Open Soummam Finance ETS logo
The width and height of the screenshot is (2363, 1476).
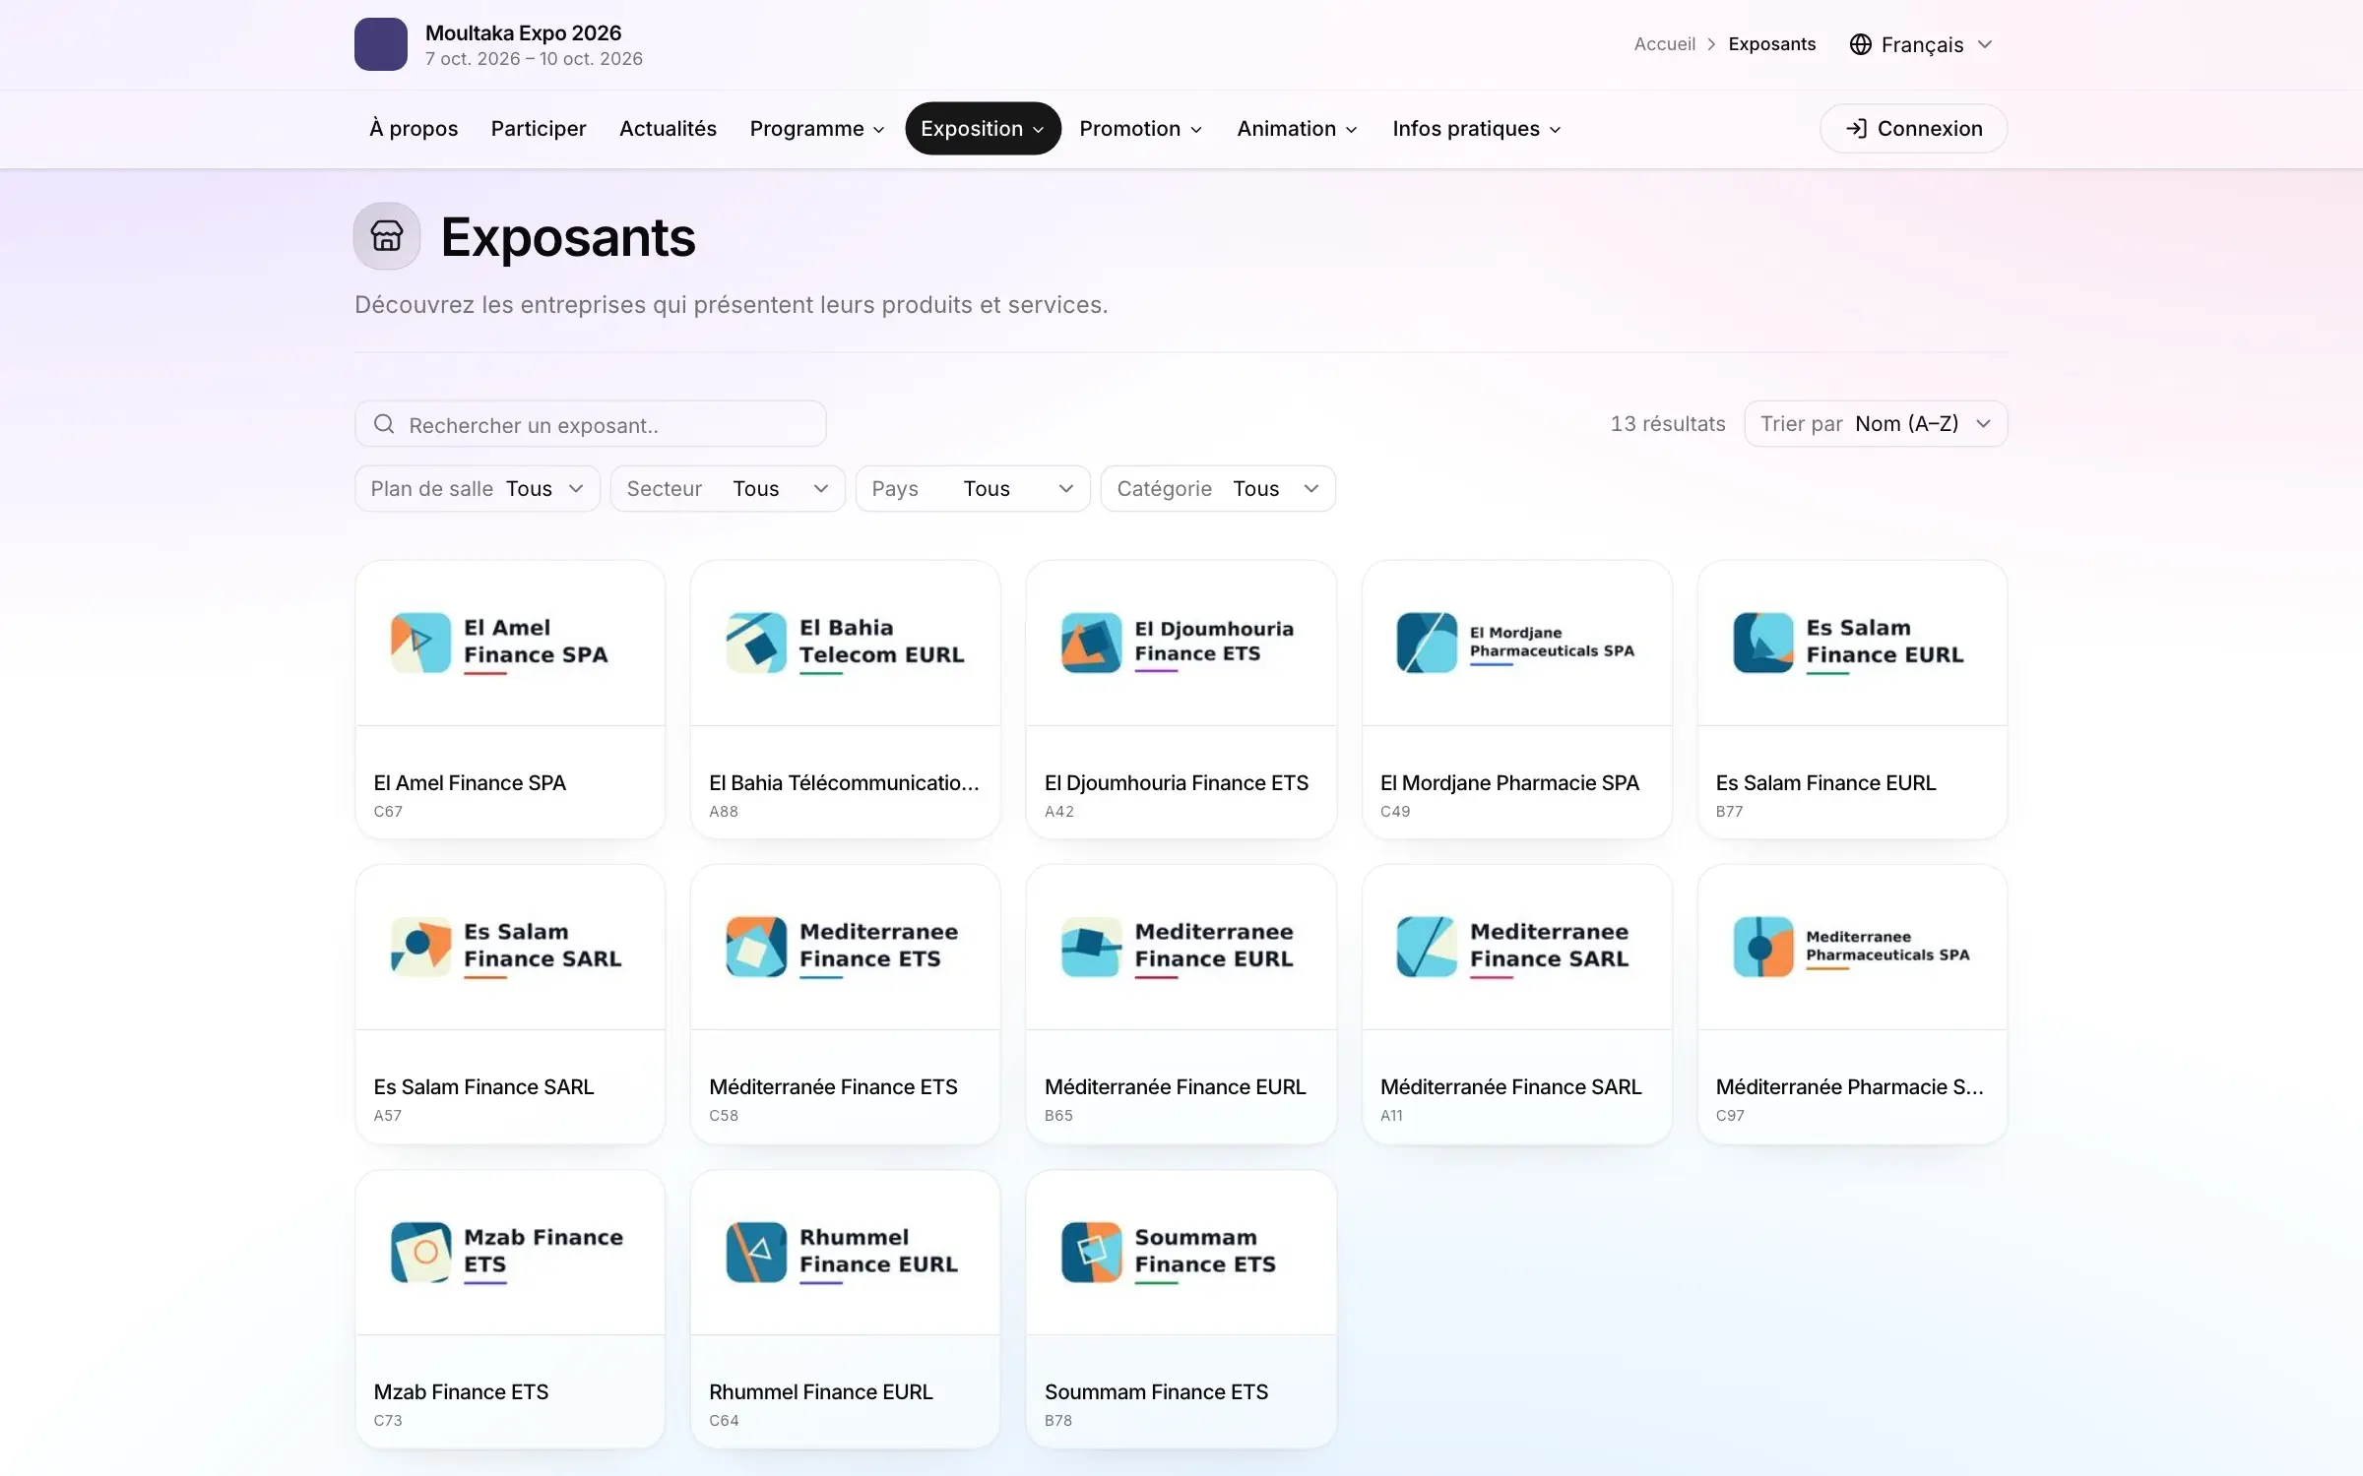point(1170,1252)
